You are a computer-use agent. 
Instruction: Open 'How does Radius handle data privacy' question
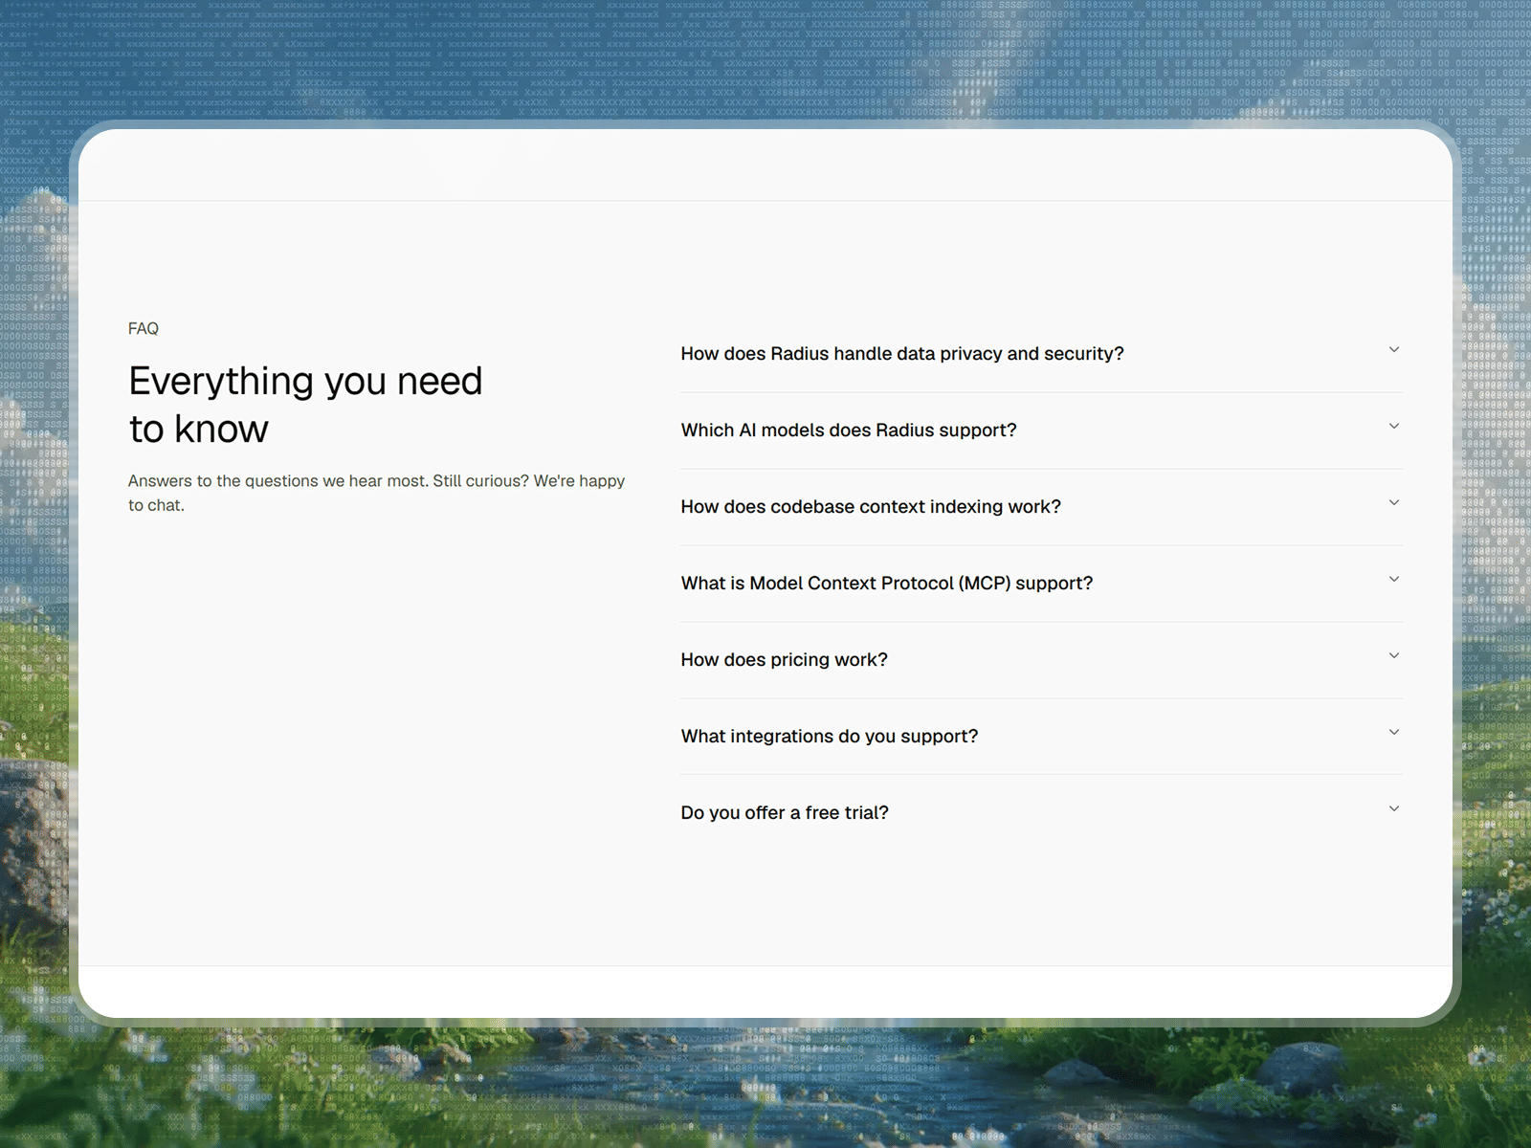902,354
